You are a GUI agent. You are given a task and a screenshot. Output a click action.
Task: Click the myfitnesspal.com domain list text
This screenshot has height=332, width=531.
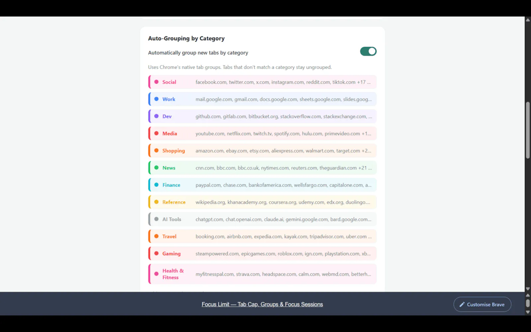coord(283,274)
